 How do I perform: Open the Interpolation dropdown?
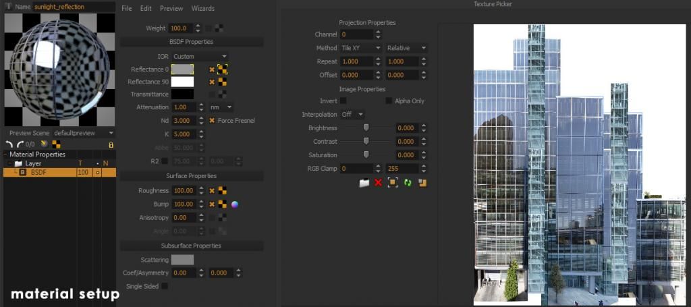352,115
